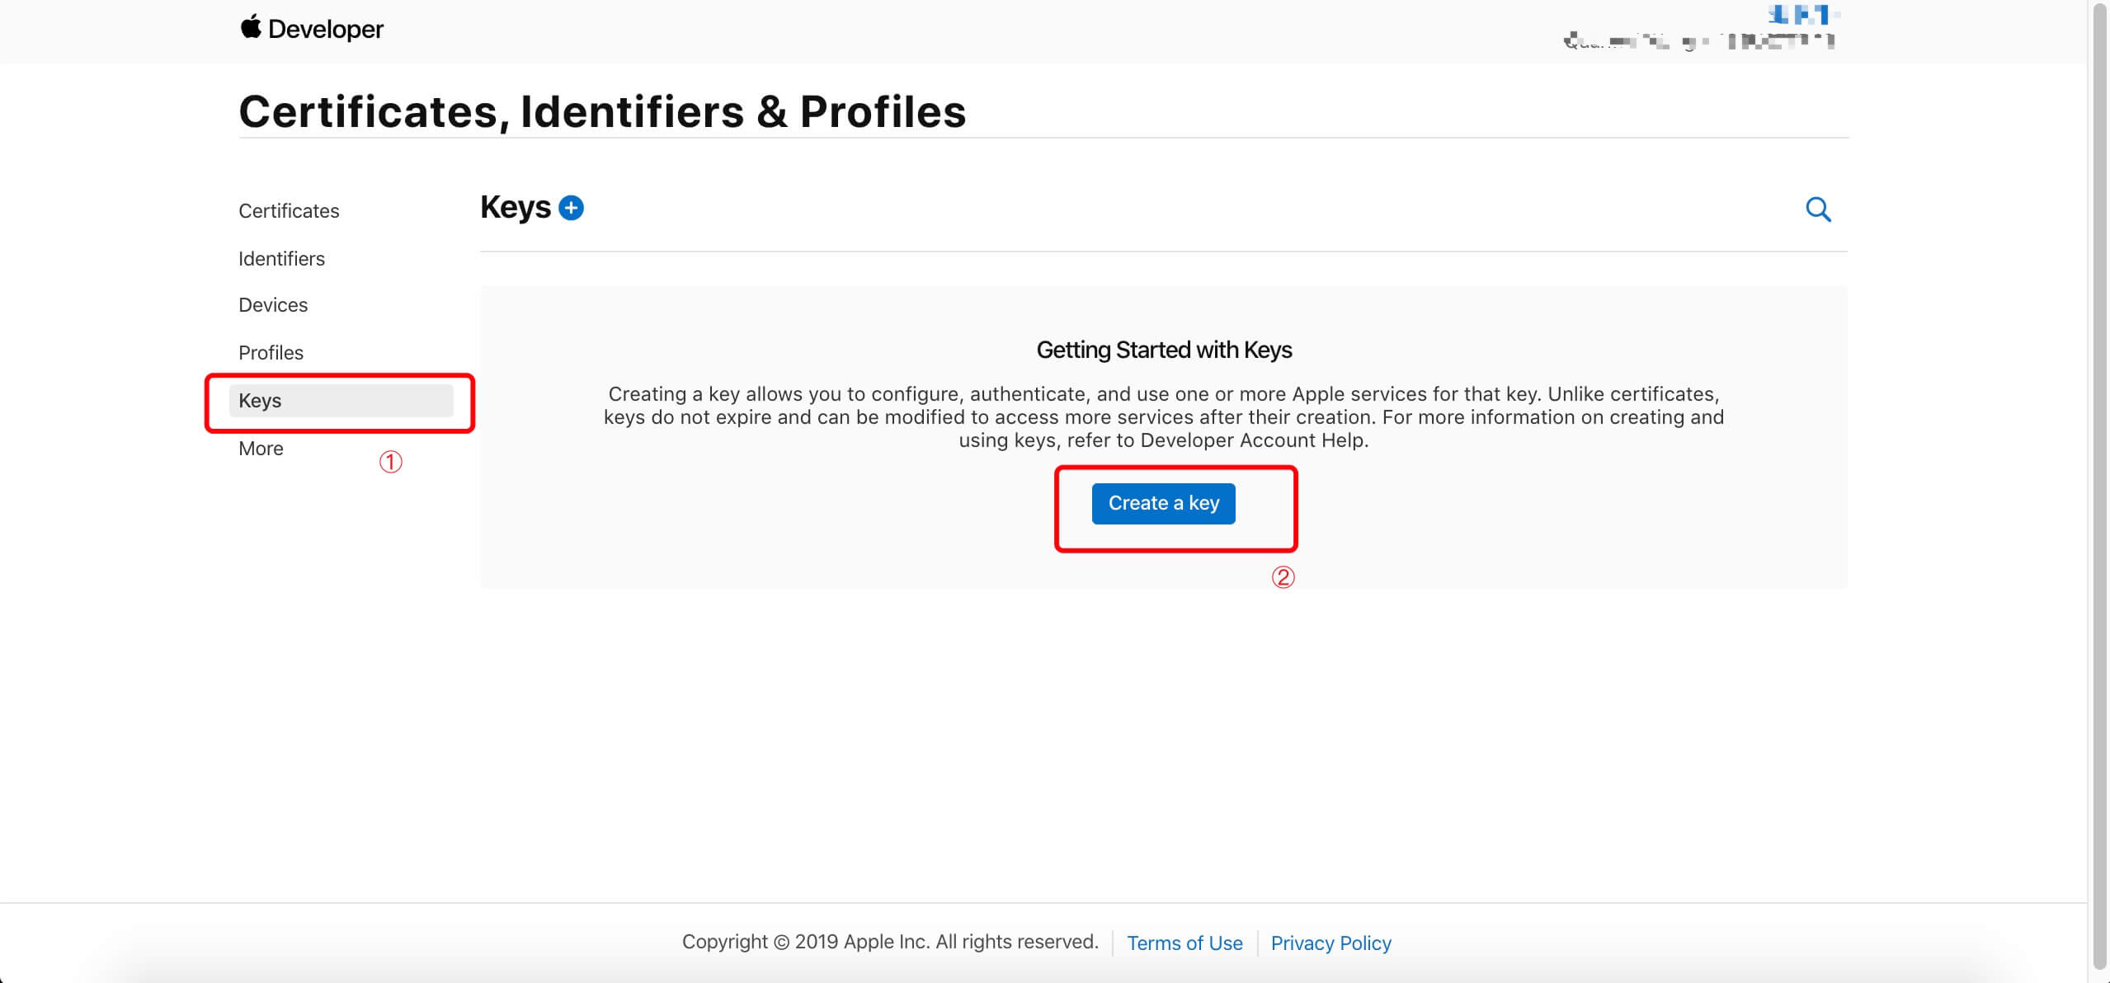
Task: Open the Privacy Policy link
Action: [1331, 942]
